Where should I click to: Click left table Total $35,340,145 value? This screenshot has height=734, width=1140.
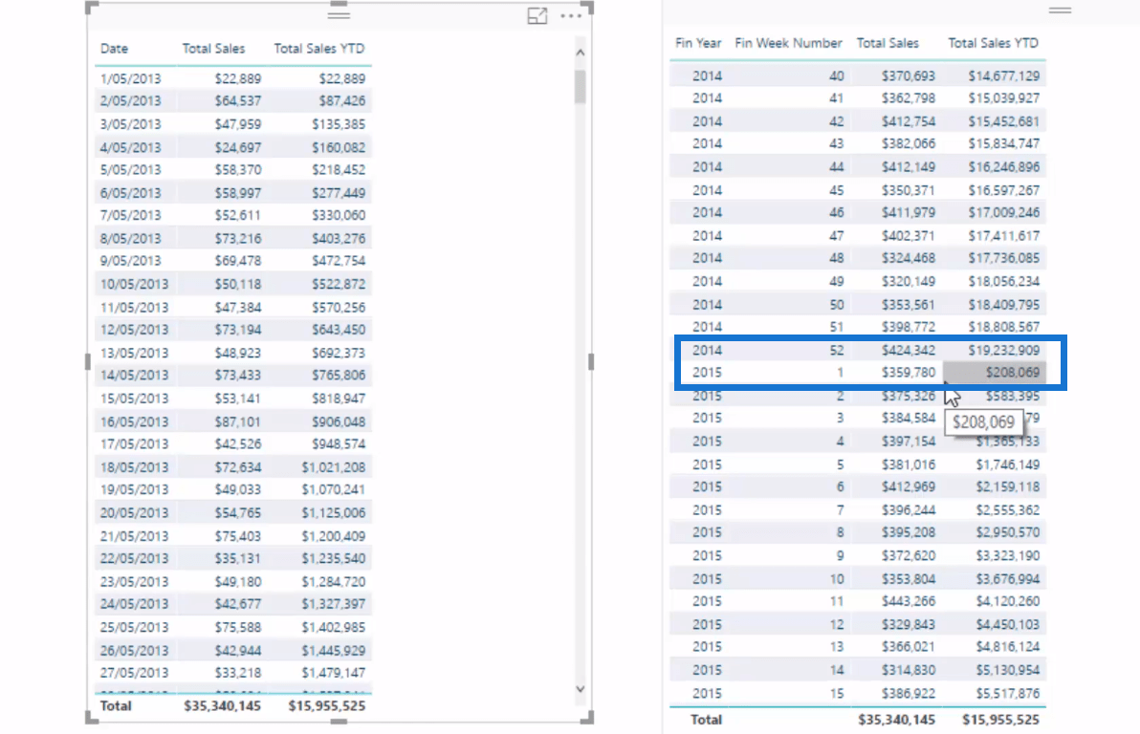click(x=223, y=705)
